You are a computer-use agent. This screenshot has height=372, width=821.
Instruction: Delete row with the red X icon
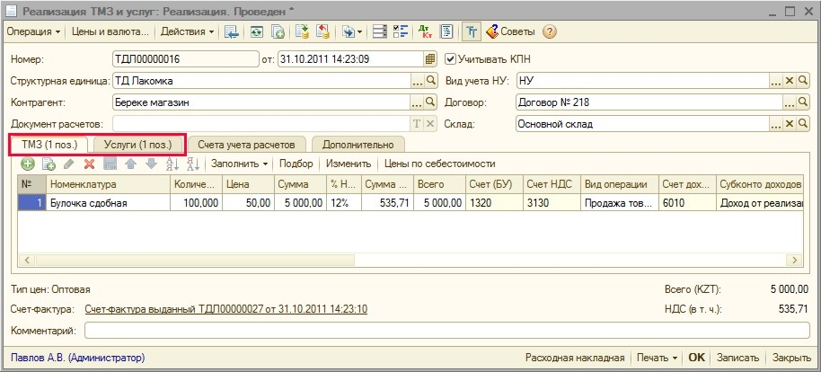89,164
